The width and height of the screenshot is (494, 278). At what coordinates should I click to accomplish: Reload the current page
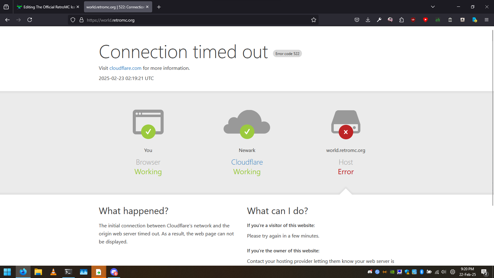[30, 20]
